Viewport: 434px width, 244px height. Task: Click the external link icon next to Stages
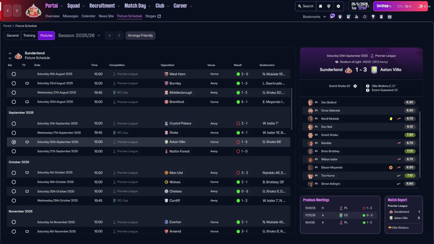pyautogui.click(x=159, y=16)
